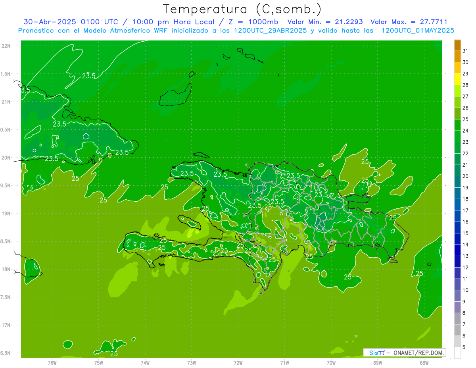Click the legend color block between 12 and 13

click(x=457, y=262)
